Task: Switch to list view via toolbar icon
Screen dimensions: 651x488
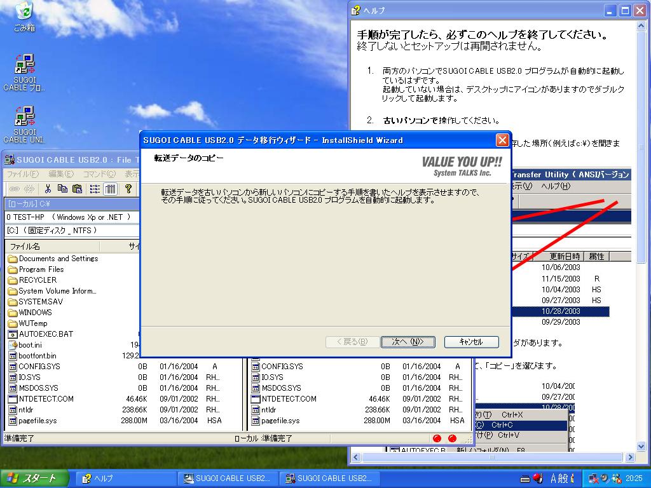Action: (95, 189)
